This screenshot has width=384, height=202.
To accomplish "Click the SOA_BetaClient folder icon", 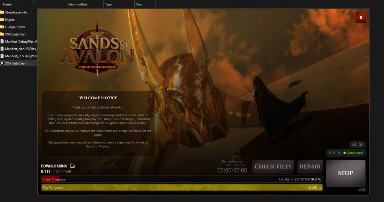I will (2, 34).
